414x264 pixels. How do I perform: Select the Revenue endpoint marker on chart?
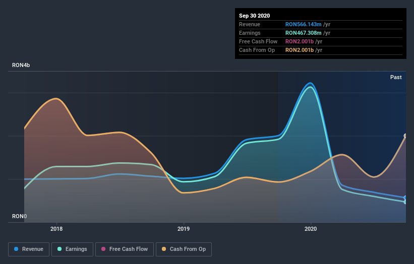click(x=405, y=197)
